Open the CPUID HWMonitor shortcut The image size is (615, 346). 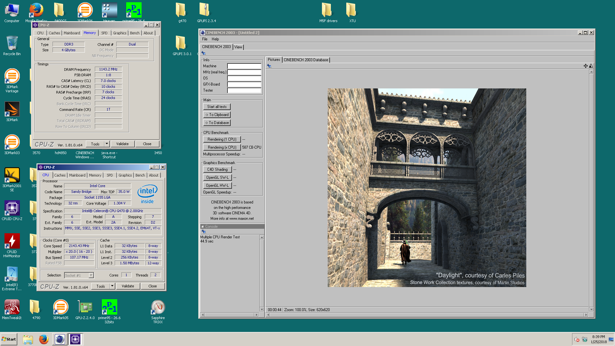click(x=12, y=245)
